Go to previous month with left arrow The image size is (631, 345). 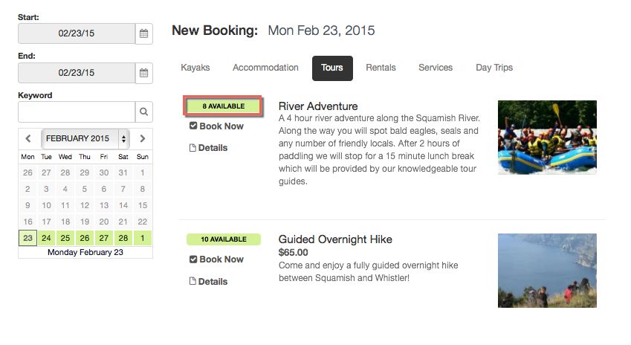pyautogui.click(x=28, y=138)
